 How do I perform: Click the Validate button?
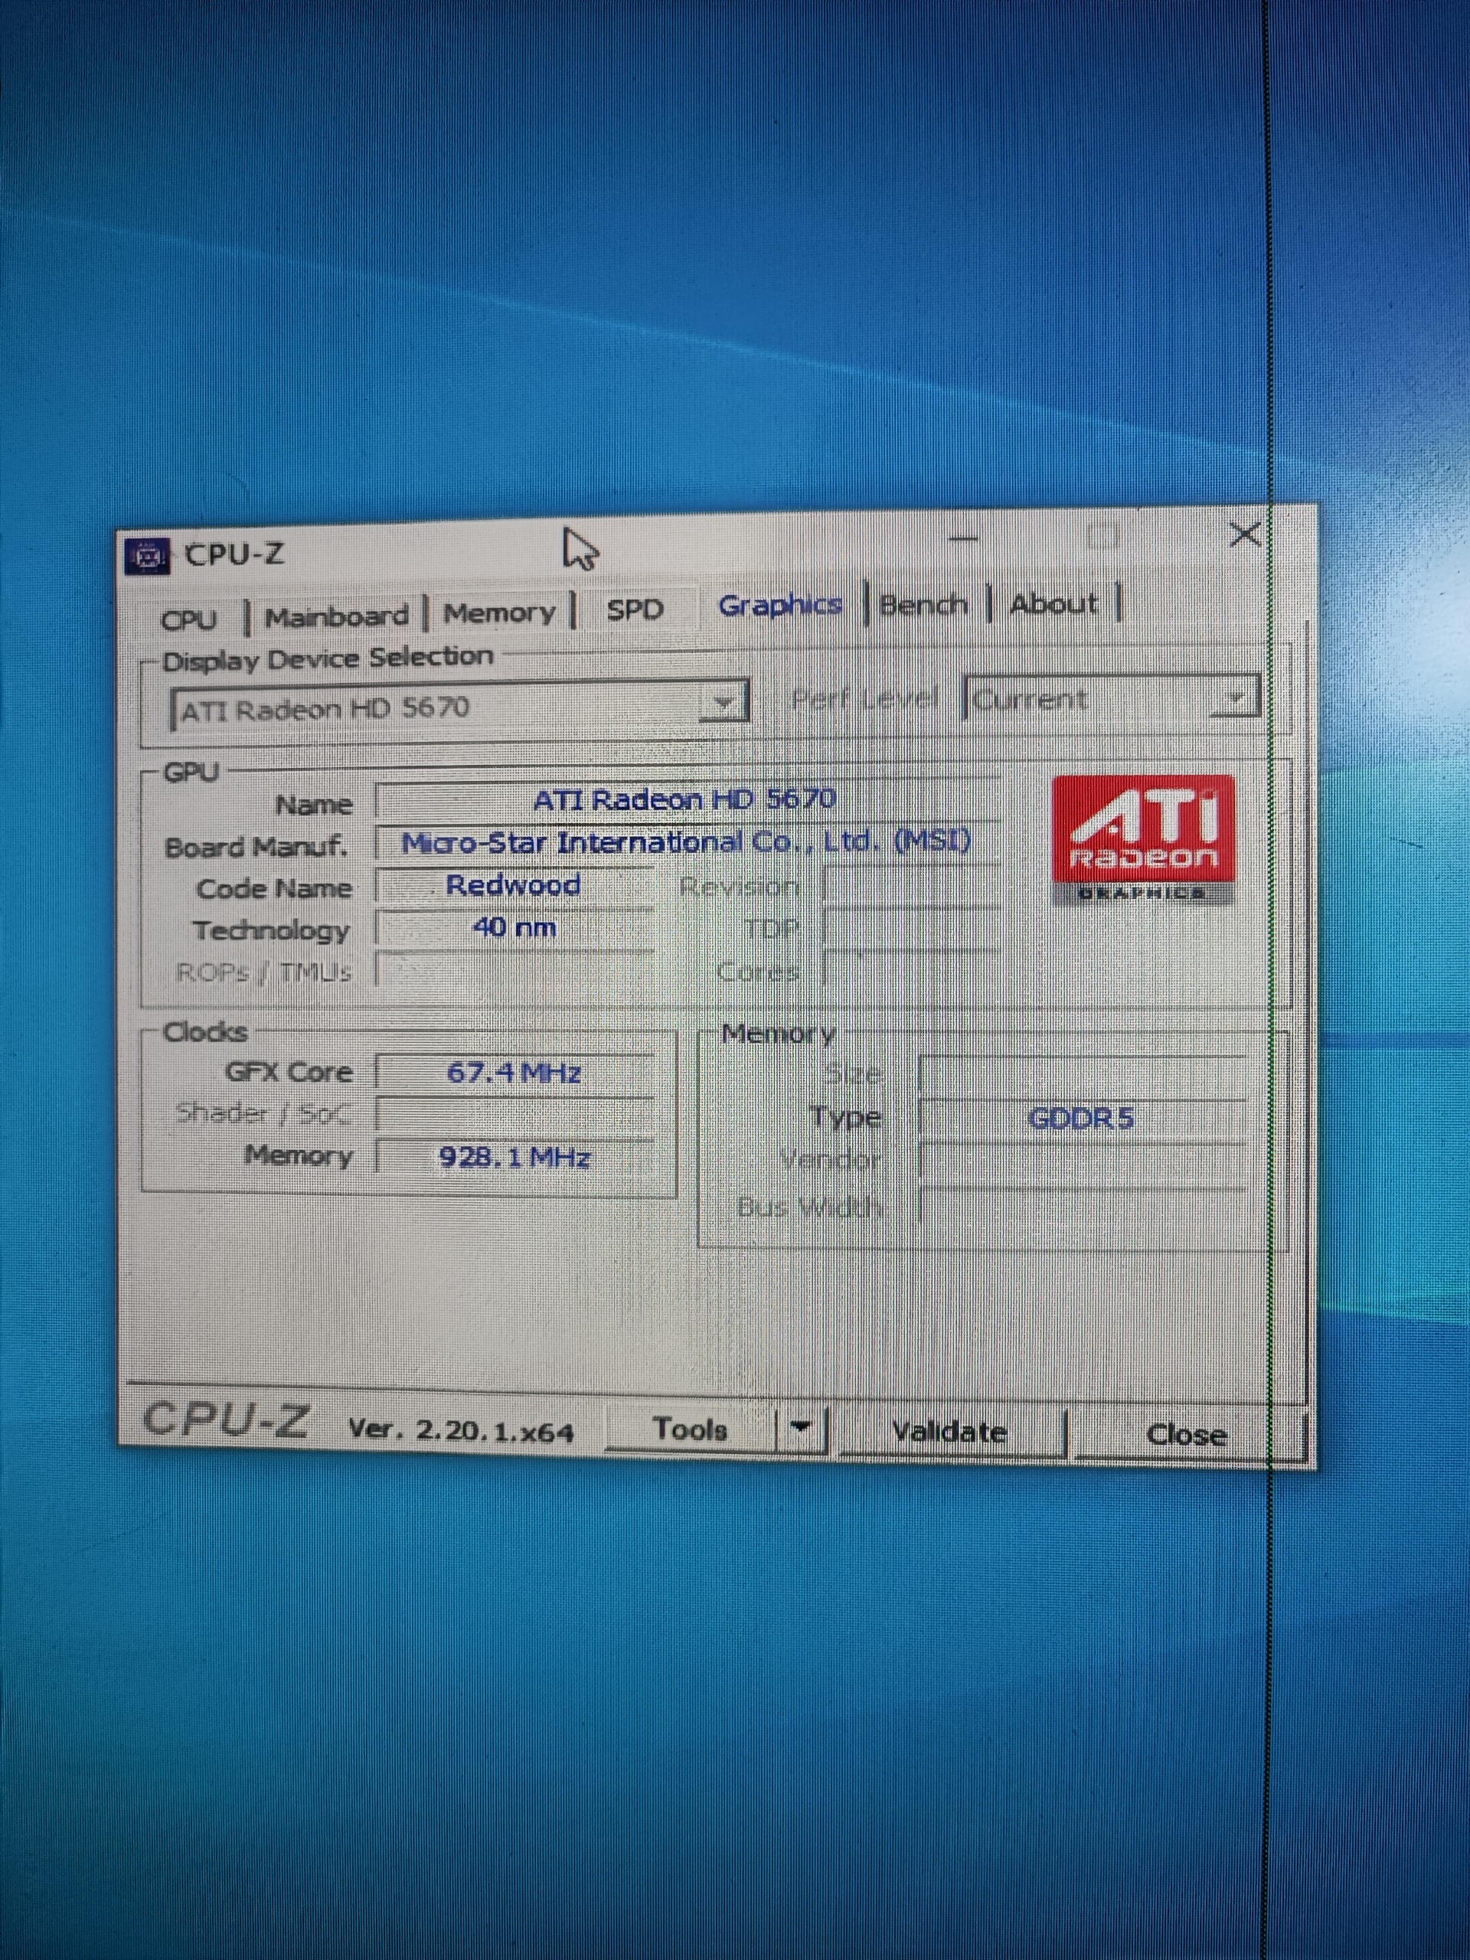[x=950, y=1431]
